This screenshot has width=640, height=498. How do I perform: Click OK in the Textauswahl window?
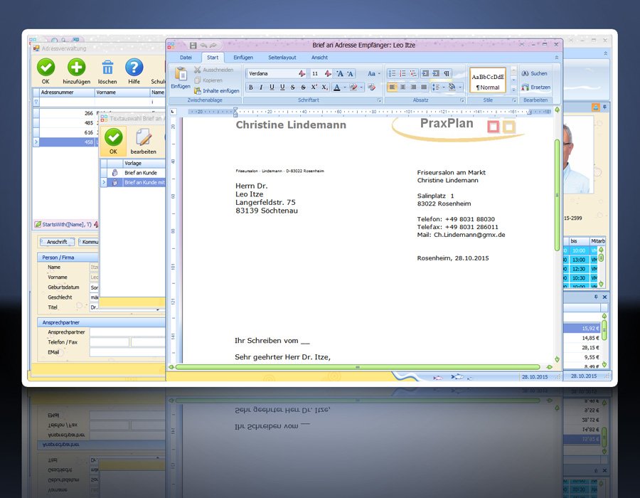tap(113, 142)
